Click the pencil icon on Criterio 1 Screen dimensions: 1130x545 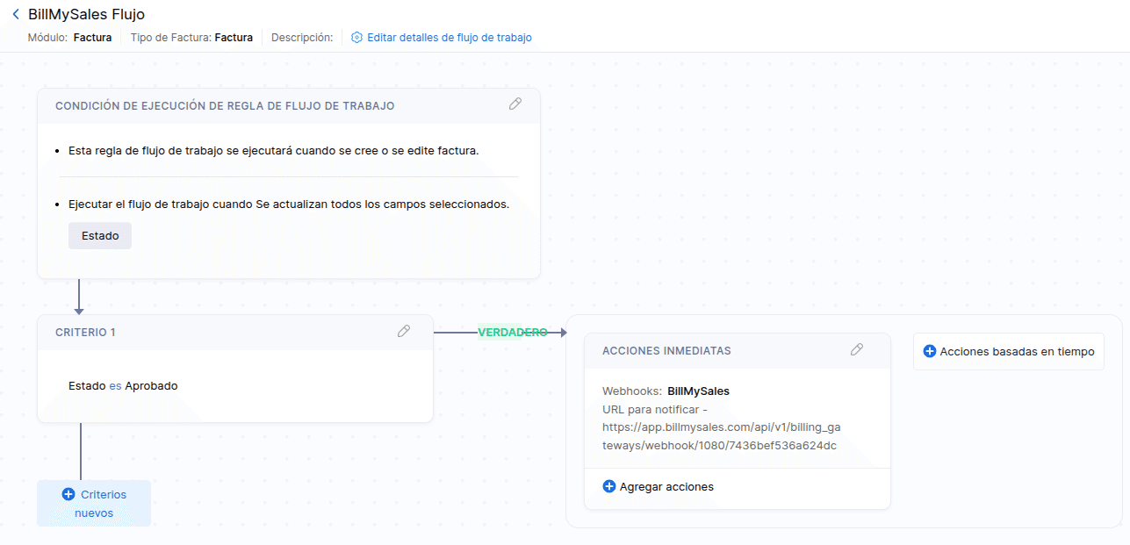[x=404, y=331]
